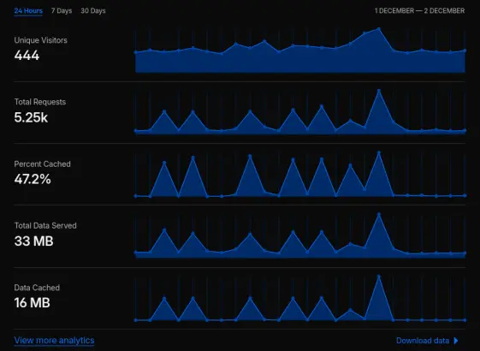Click the tallest peak point in Percent Cached chart
Viewport: 480px width, 351px height.
click(x=379, y=152)
